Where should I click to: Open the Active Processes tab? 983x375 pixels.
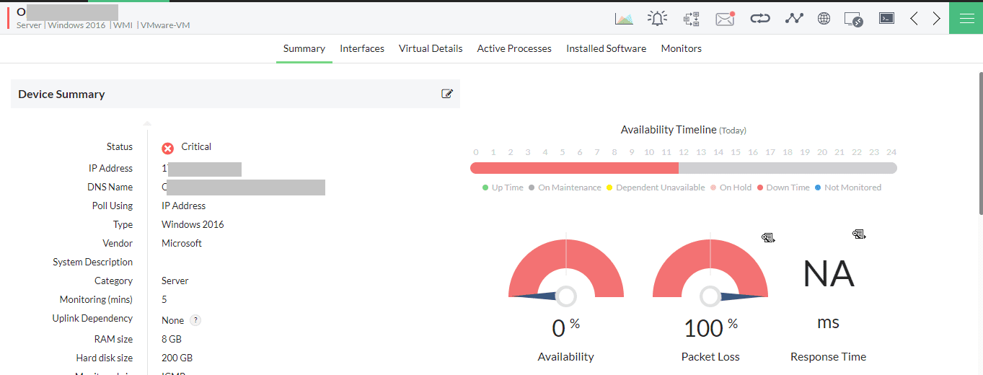514,48
